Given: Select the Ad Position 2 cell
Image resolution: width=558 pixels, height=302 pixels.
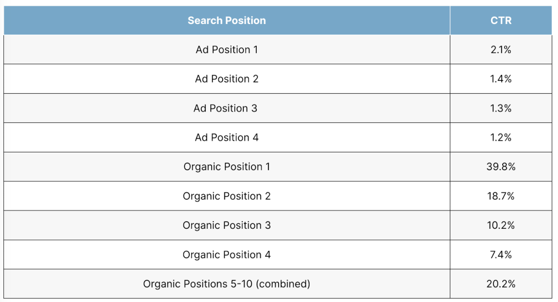Looking at the screenshot, I should click(x=227, y=79).
